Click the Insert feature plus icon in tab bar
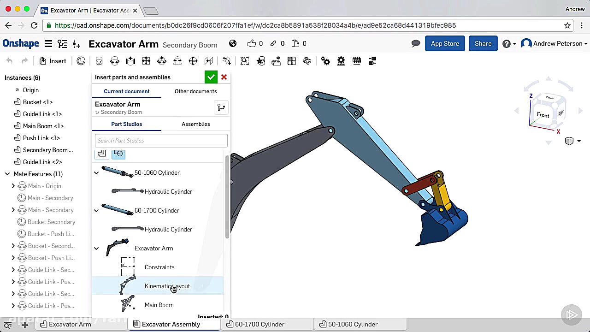 [x=25, y=325]
